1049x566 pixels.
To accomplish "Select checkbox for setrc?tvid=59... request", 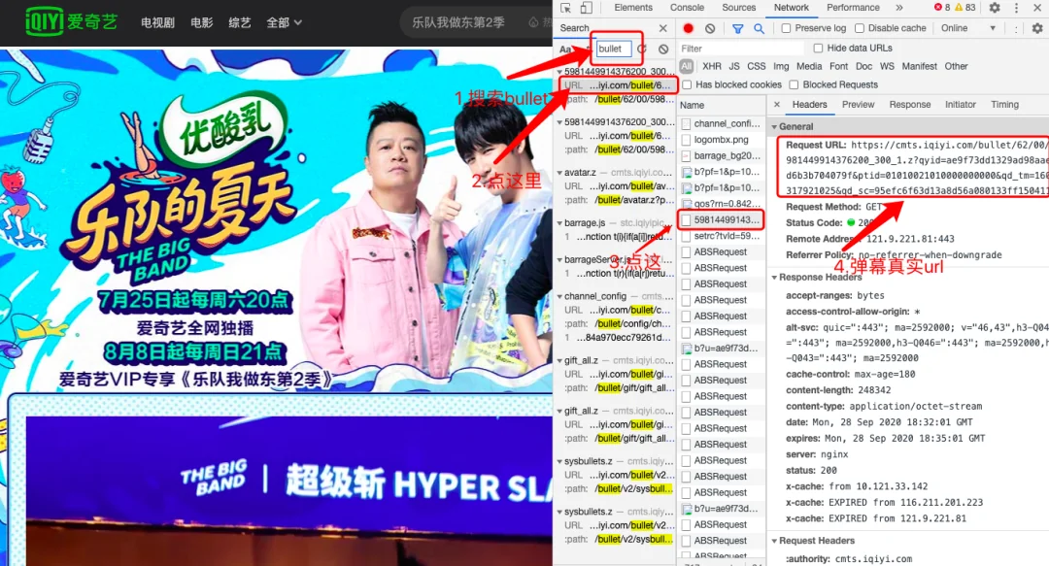I will point(687,236).
